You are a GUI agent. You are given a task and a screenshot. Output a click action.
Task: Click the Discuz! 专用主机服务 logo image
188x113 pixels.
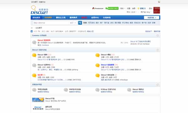[x=38, y=108]
